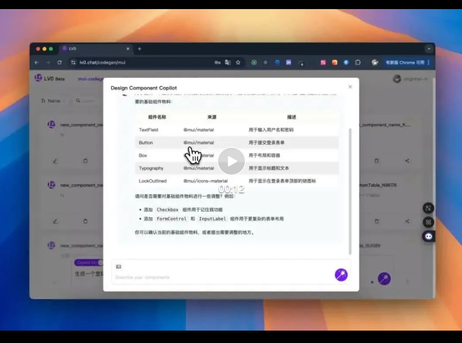
Task: Click the '有新版 Chrome 可用' update button
Action: click(x=405, y=62)
